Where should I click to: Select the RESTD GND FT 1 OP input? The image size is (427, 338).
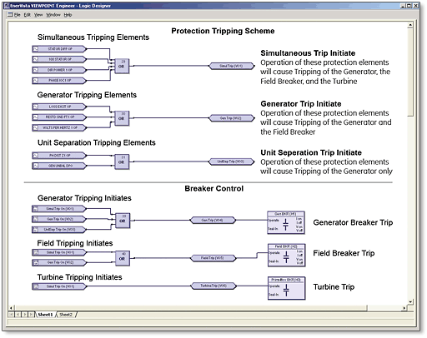59,117
